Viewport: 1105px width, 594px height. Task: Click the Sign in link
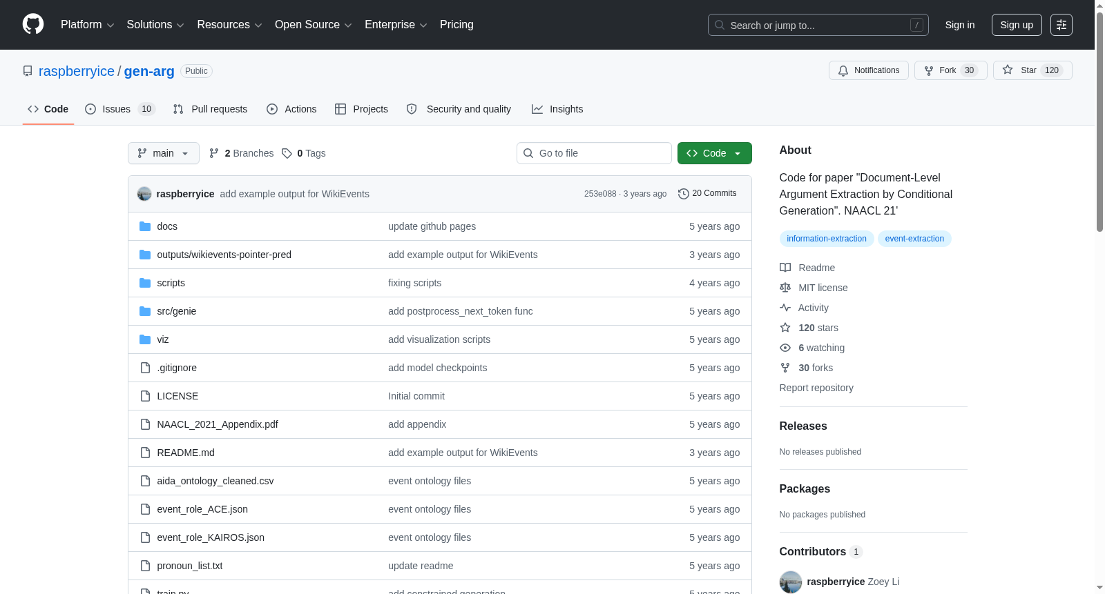[960, 25]
